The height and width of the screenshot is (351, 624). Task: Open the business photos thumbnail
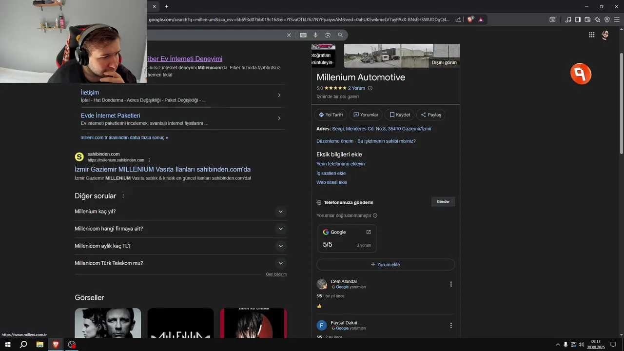pyautogui.click(x=323, y=56)
